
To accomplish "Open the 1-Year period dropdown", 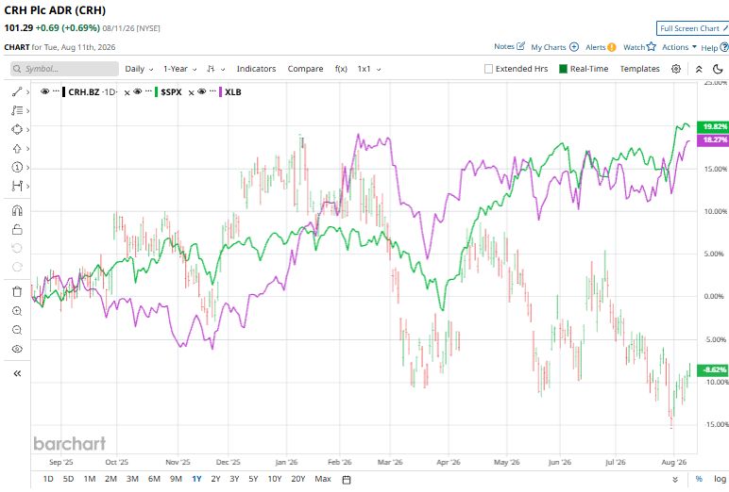I will click(x=180, y=69).
